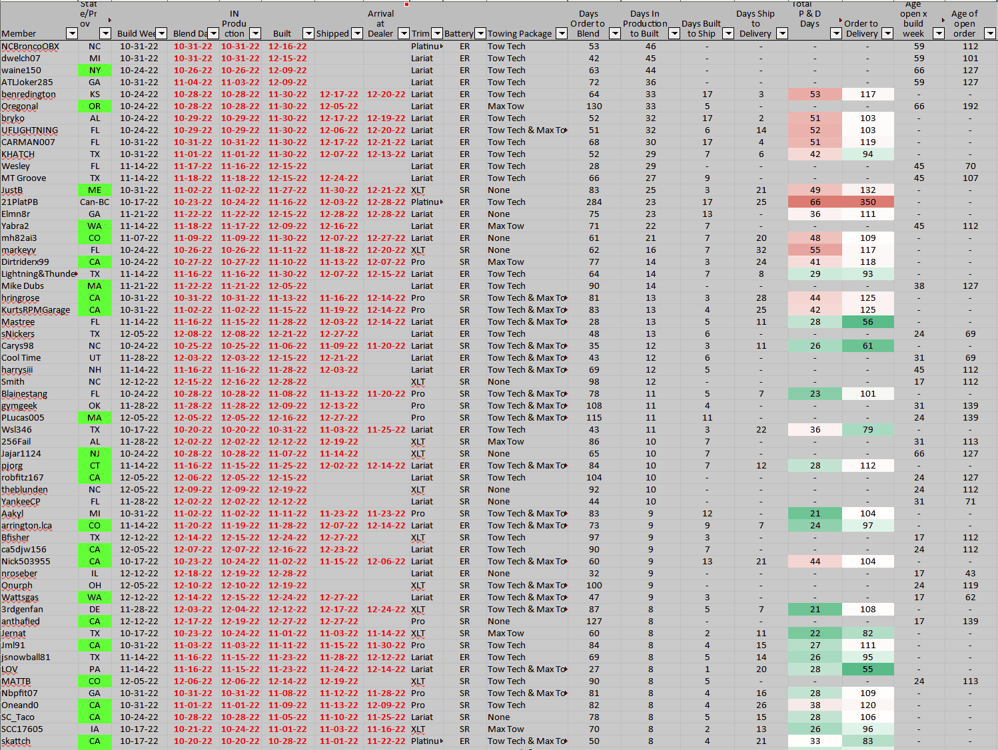Open Days Order to Blend filter
The height and width of the screenshot is (750, 998).
(615, 33)
